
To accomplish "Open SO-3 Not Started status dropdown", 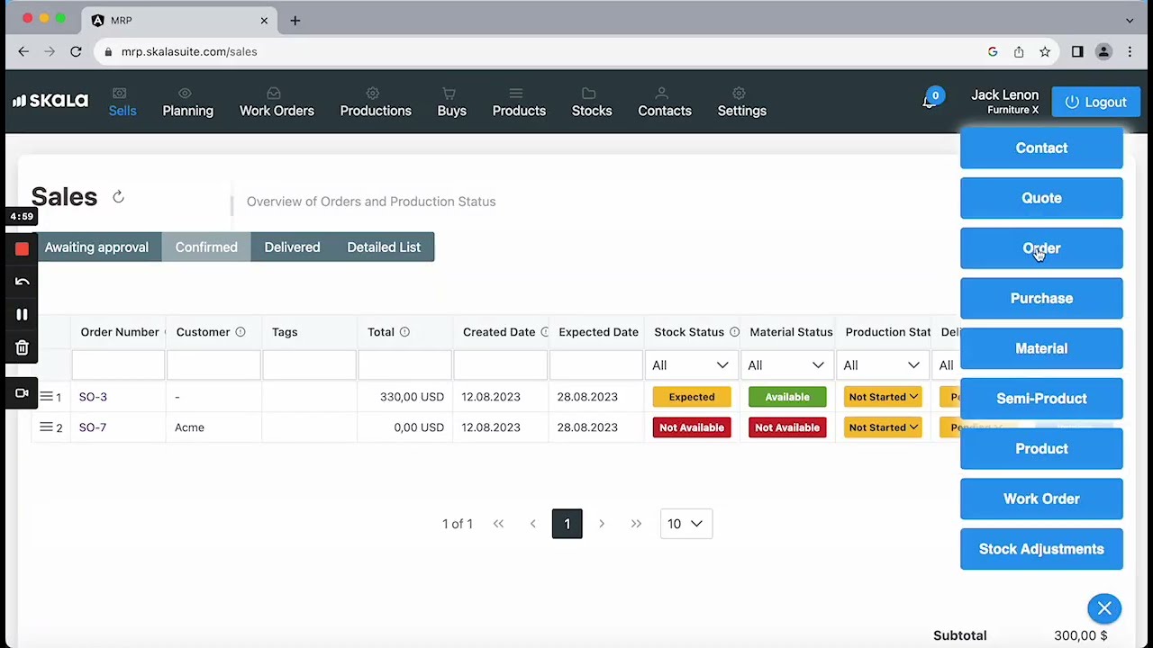I will click(883, 397).
